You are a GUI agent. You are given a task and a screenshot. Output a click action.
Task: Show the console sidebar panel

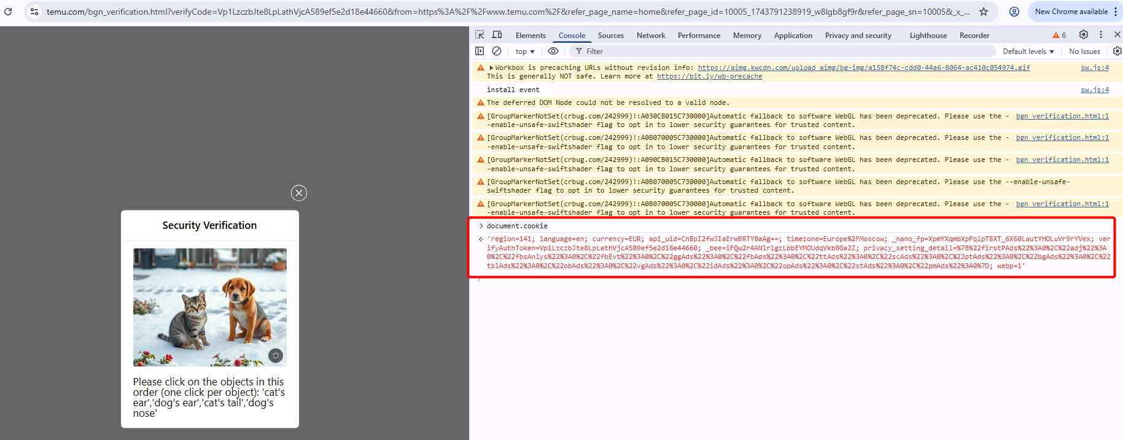480,52
